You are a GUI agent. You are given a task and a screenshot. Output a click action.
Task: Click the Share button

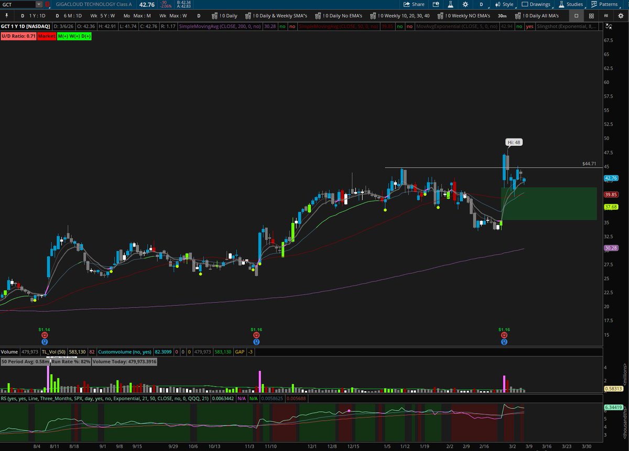(414, 4)
